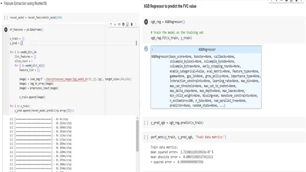Click the 'x_train.append(image1)' line

point(32,97)
